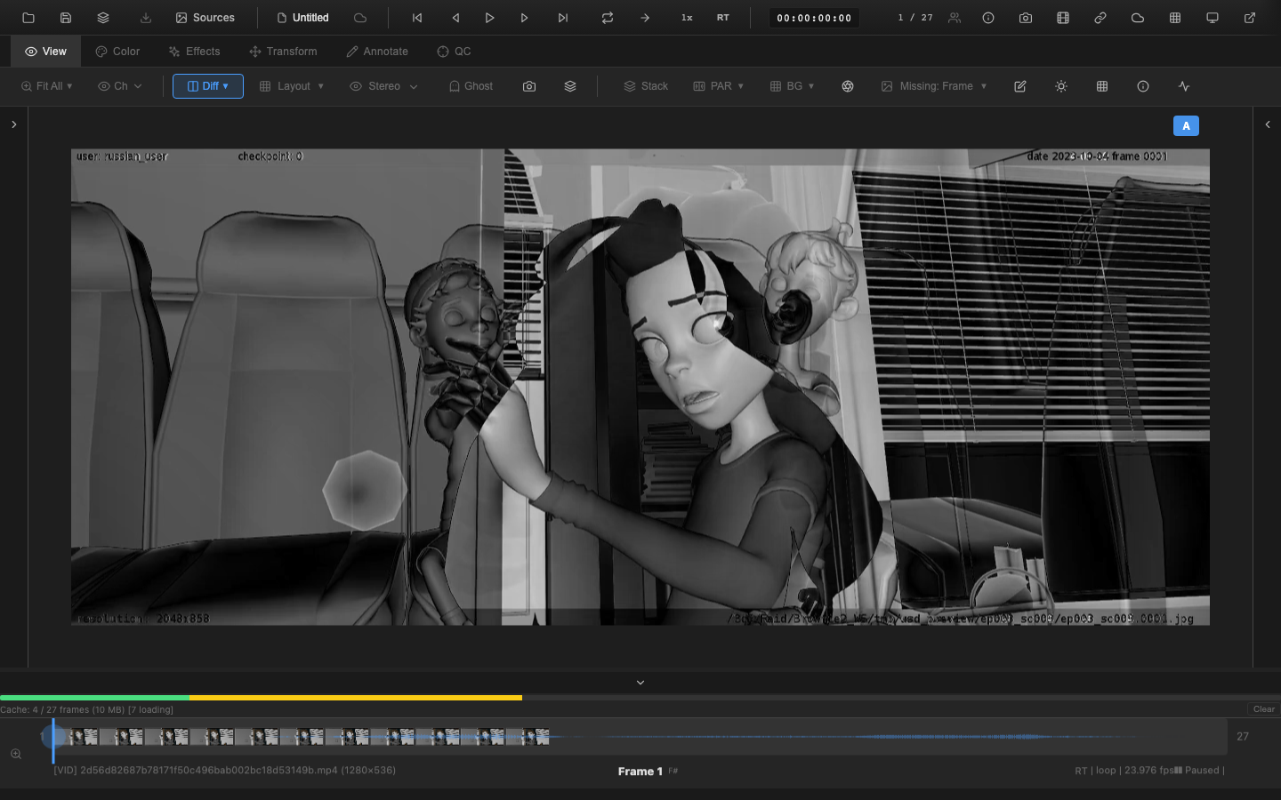This screenshot has height=800, width=1281.
Task: Switch to the Color tab
Action: point(117,52)
